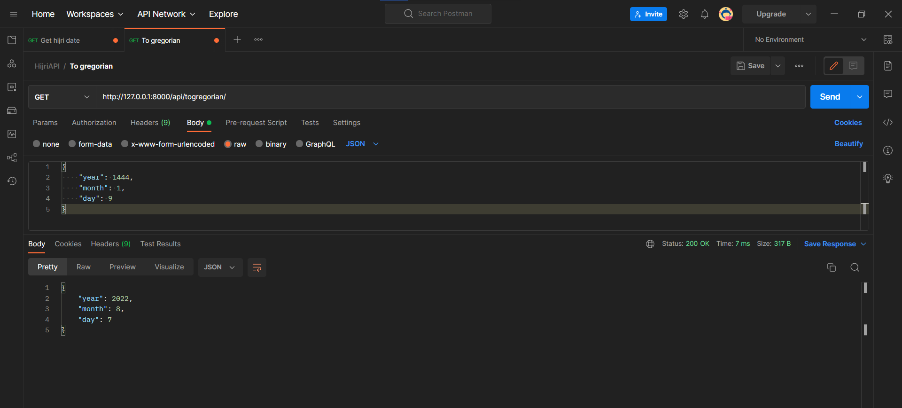Copy response body icon
Image resolution: width=902 pixels, height=408 pixels.
pos(832,267)
